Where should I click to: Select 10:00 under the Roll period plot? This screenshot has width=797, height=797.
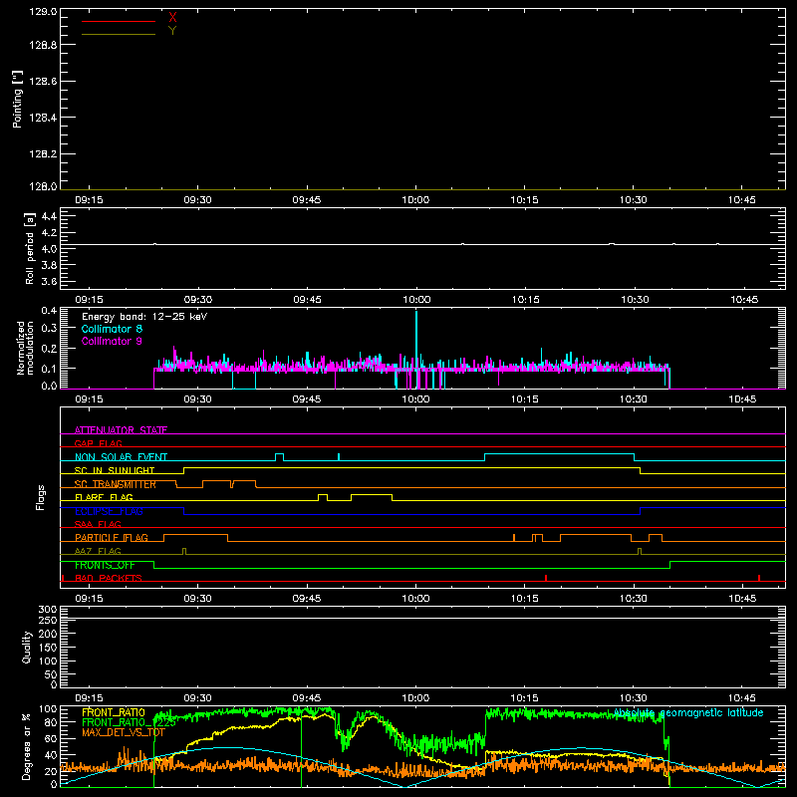coord(416,300)
